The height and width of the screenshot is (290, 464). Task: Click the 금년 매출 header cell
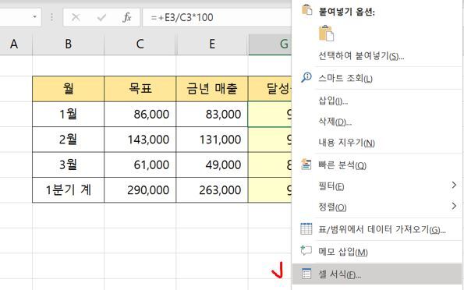tap(212, 89)
